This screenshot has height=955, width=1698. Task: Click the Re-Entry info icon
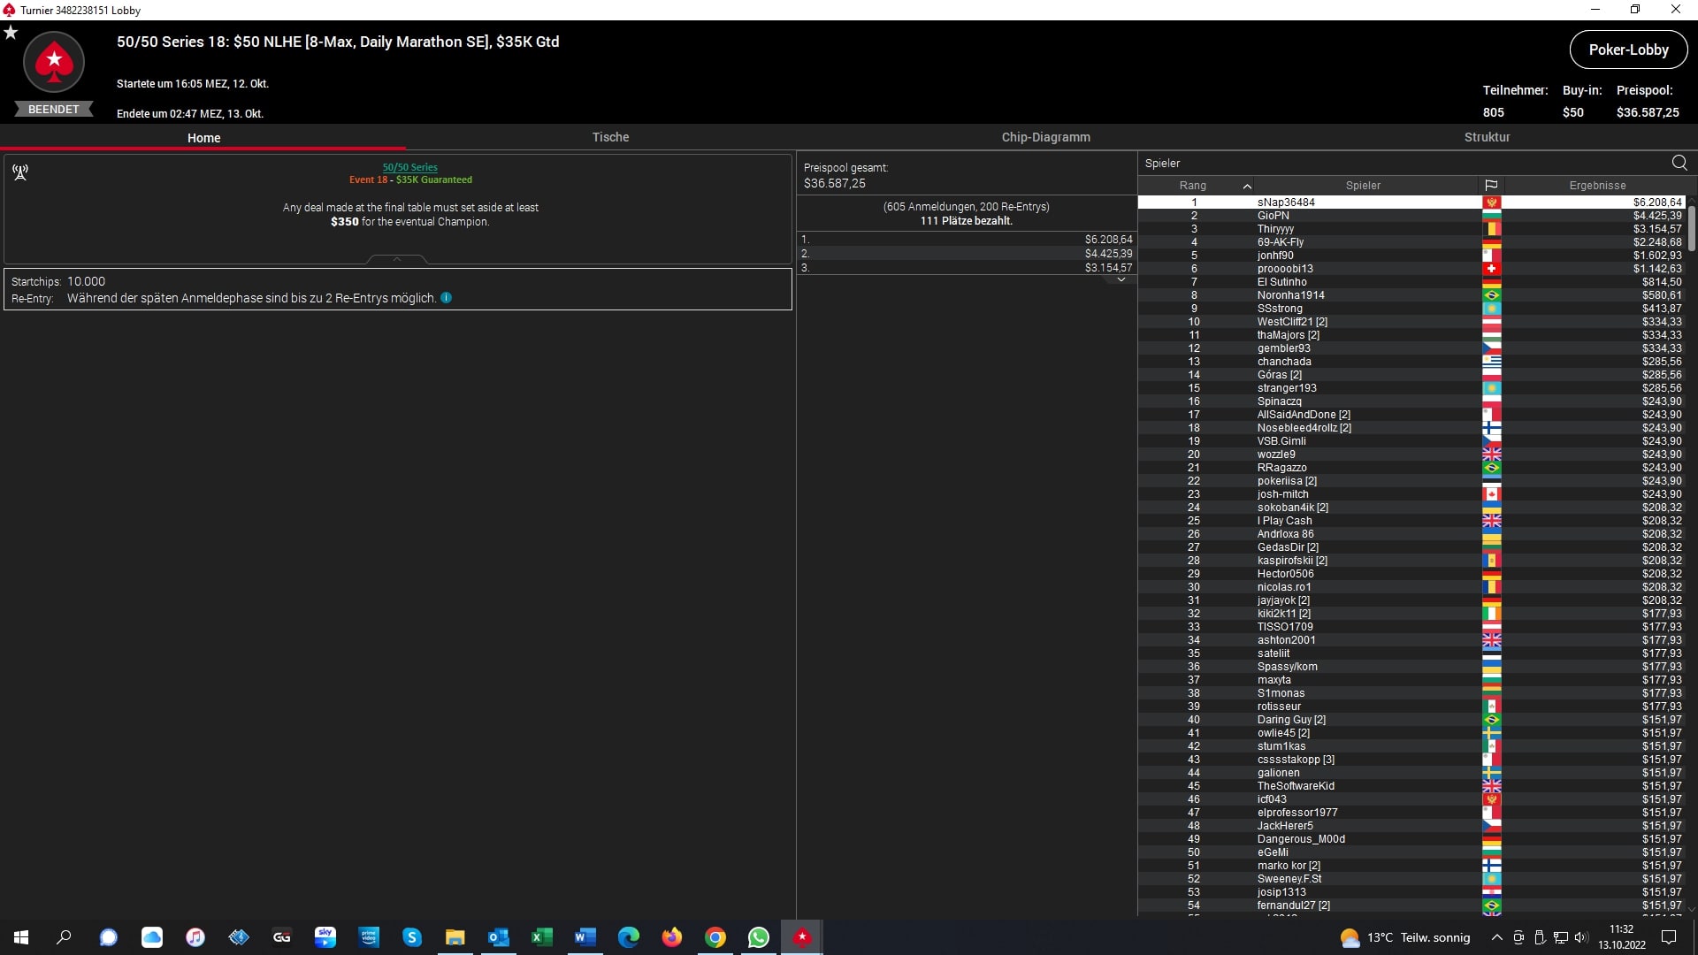(447, 298)
